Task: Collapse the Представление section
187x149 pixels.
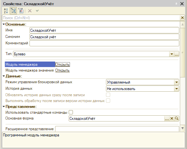Action: coord(4,107)
